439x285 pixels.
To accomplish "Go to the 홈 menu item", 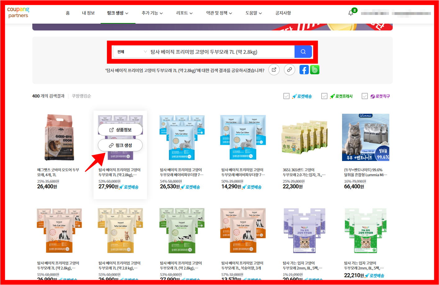I will (x=68, y=13).
